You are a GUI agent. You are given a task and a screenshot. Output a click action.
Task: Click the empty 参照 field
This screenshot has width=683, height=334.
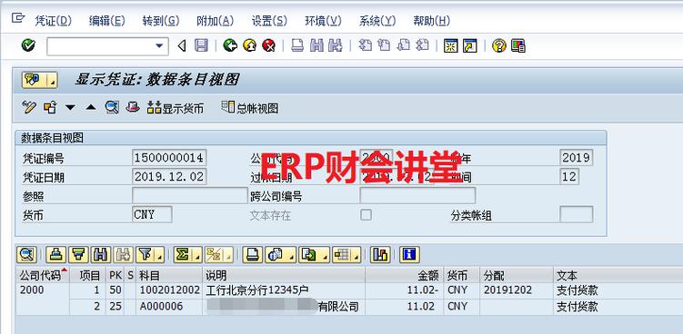coord(190,196)
